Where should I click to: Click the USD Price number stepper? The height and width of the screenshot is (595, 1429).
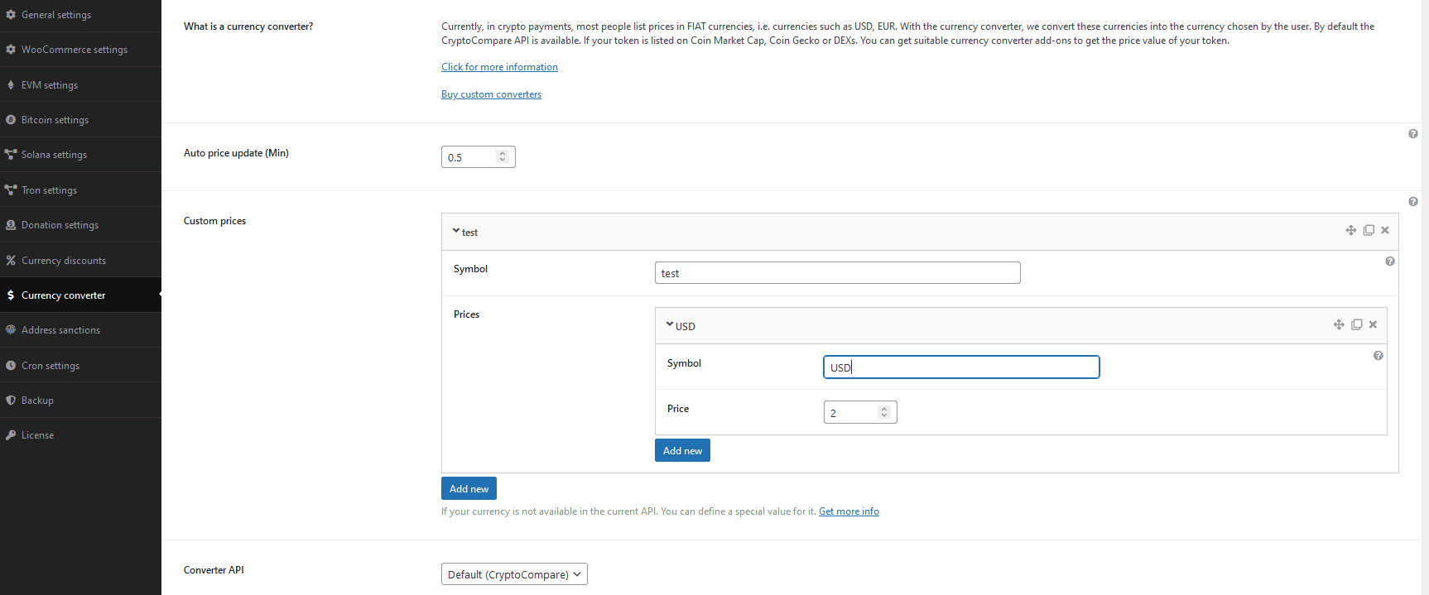[884, 412]
